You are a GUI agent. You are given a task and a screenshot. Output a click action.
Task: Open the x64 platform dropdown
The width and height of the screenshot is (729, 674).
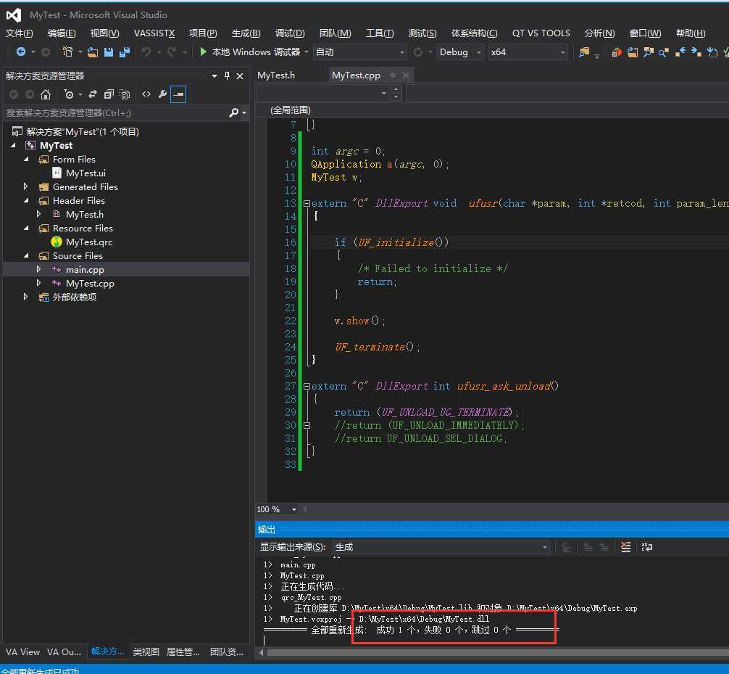(528, 52)
